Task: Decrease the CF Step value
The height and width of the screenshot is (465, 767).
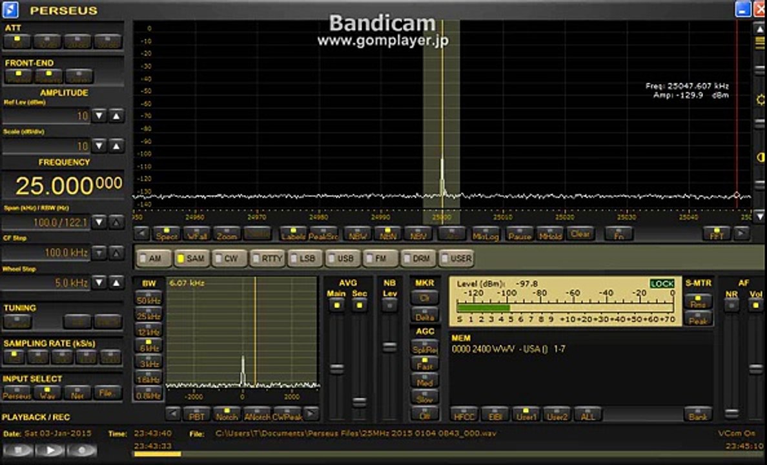Action: click(x=99, y=253)
